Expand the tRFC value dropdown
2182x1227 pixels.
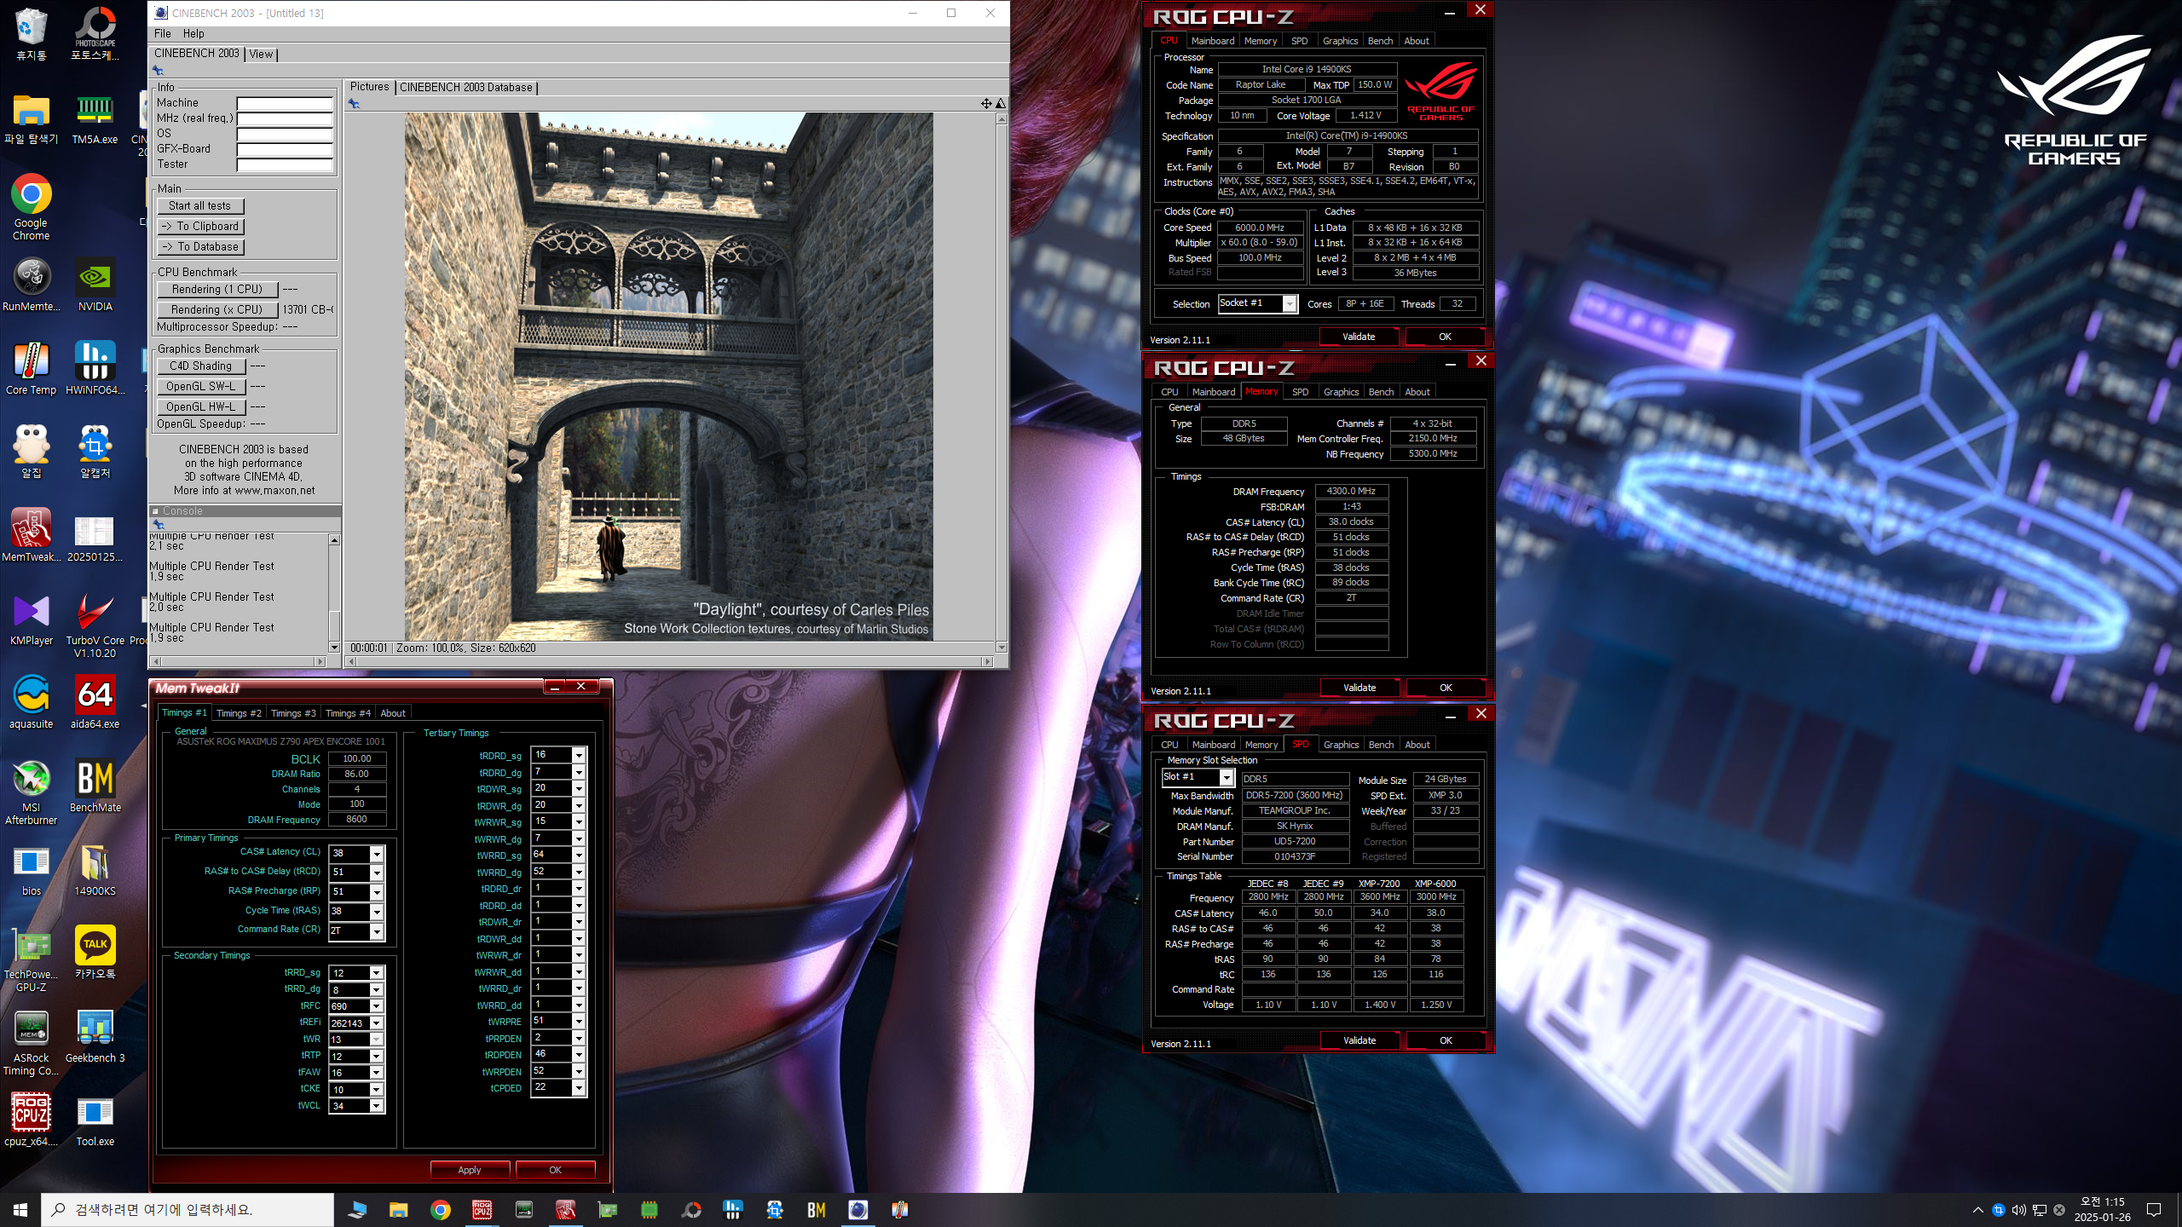(x=377, y=1006)
